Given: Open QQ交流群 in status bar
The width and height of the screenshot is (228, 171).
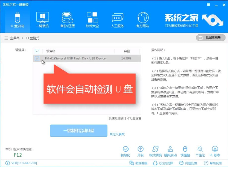Looking at the screenshot, I should [x=163, y=163].
